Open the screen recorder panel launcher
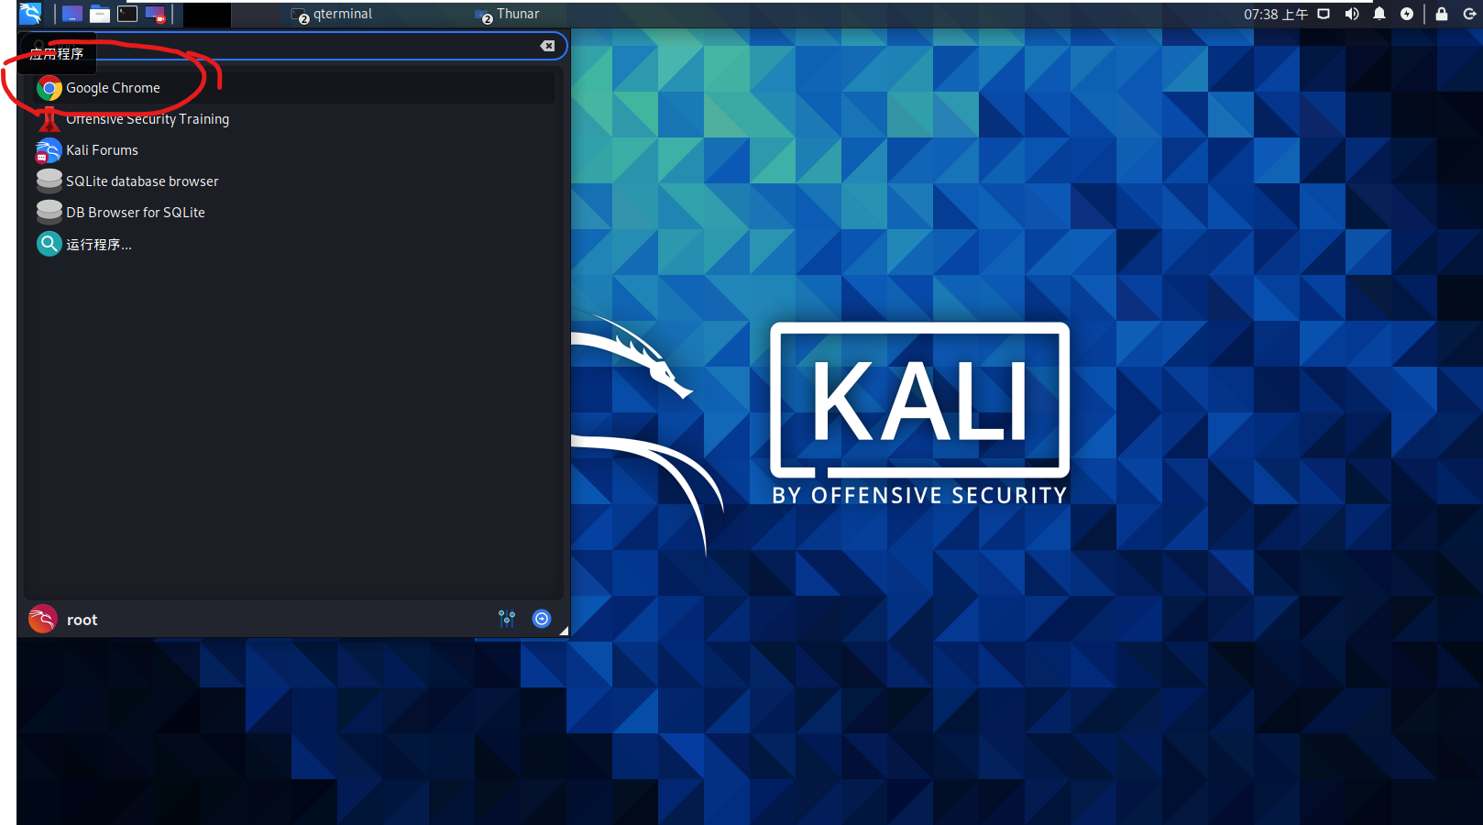Screen dimensions: 1483x825 pos(155,14)
